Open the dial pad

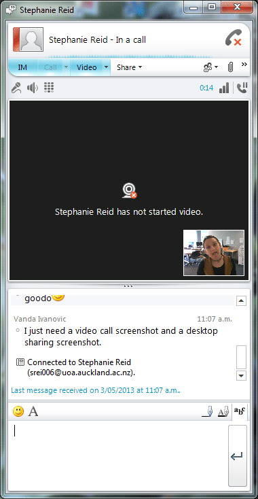pyautogui.click(x=49, y=87)
